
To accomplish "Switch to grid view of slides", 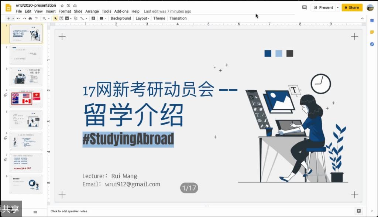I will [35, 212].
